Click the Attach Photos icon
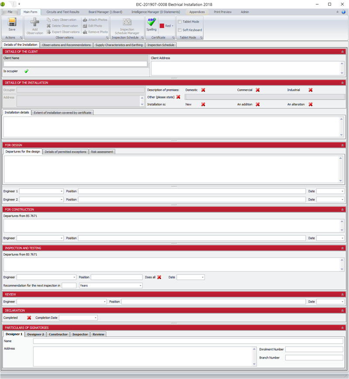 85,20
